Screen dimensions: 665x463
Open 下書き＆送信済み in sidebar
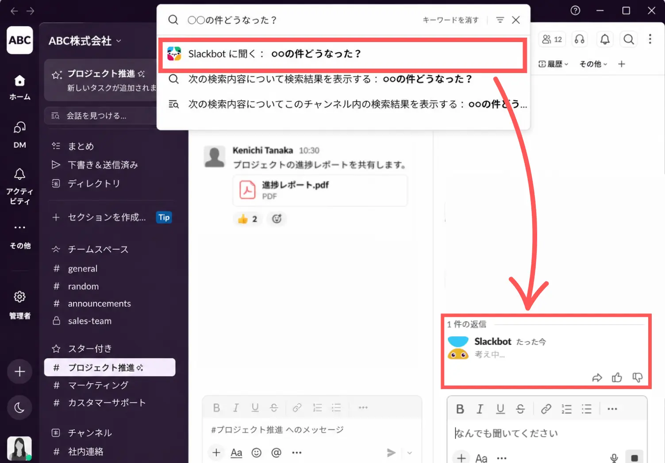(95, 165)
